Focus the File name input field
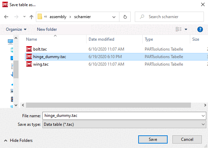The image size is (208, 148). coord(121,116)
